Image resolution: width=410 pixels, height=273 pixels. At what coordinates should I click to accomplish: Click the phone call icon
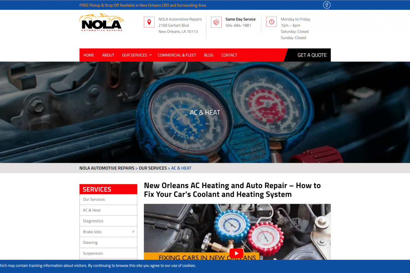tap(216, 22)
